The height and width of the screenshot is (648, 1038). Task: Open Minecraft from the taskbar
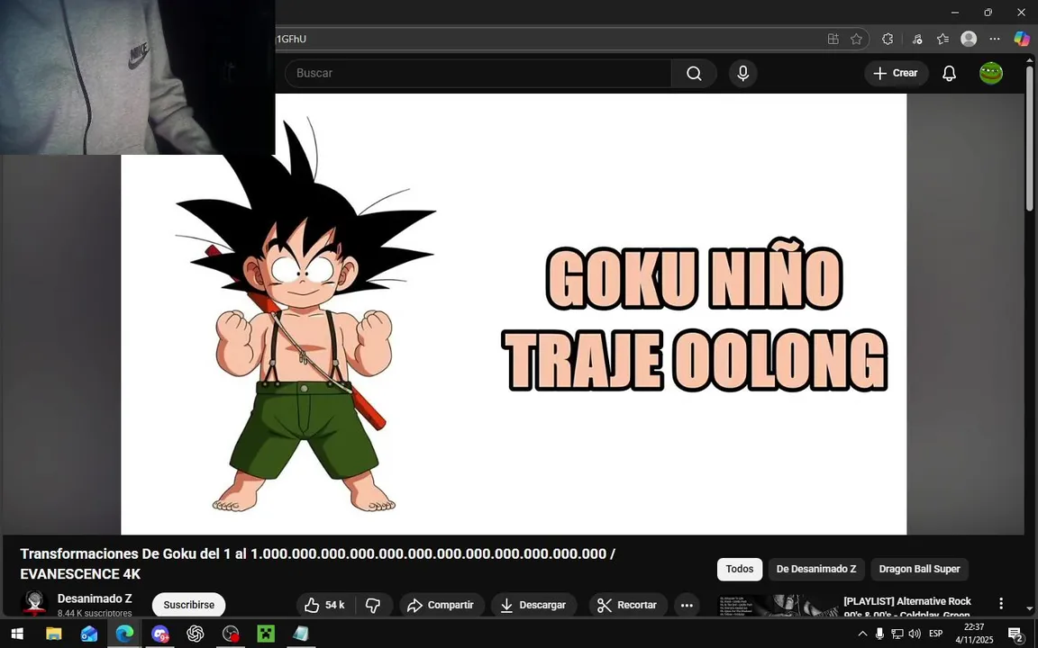coord(266,634)
